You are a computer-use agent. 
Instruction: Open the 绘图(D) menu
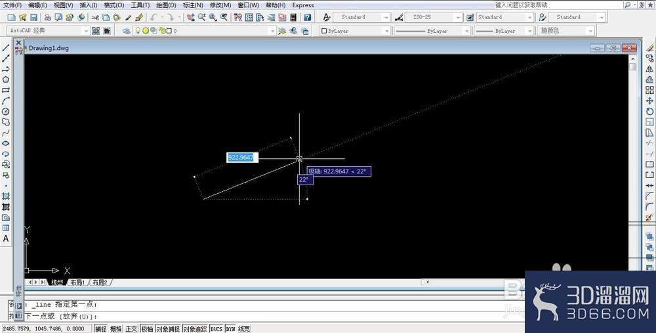[166, 5]
